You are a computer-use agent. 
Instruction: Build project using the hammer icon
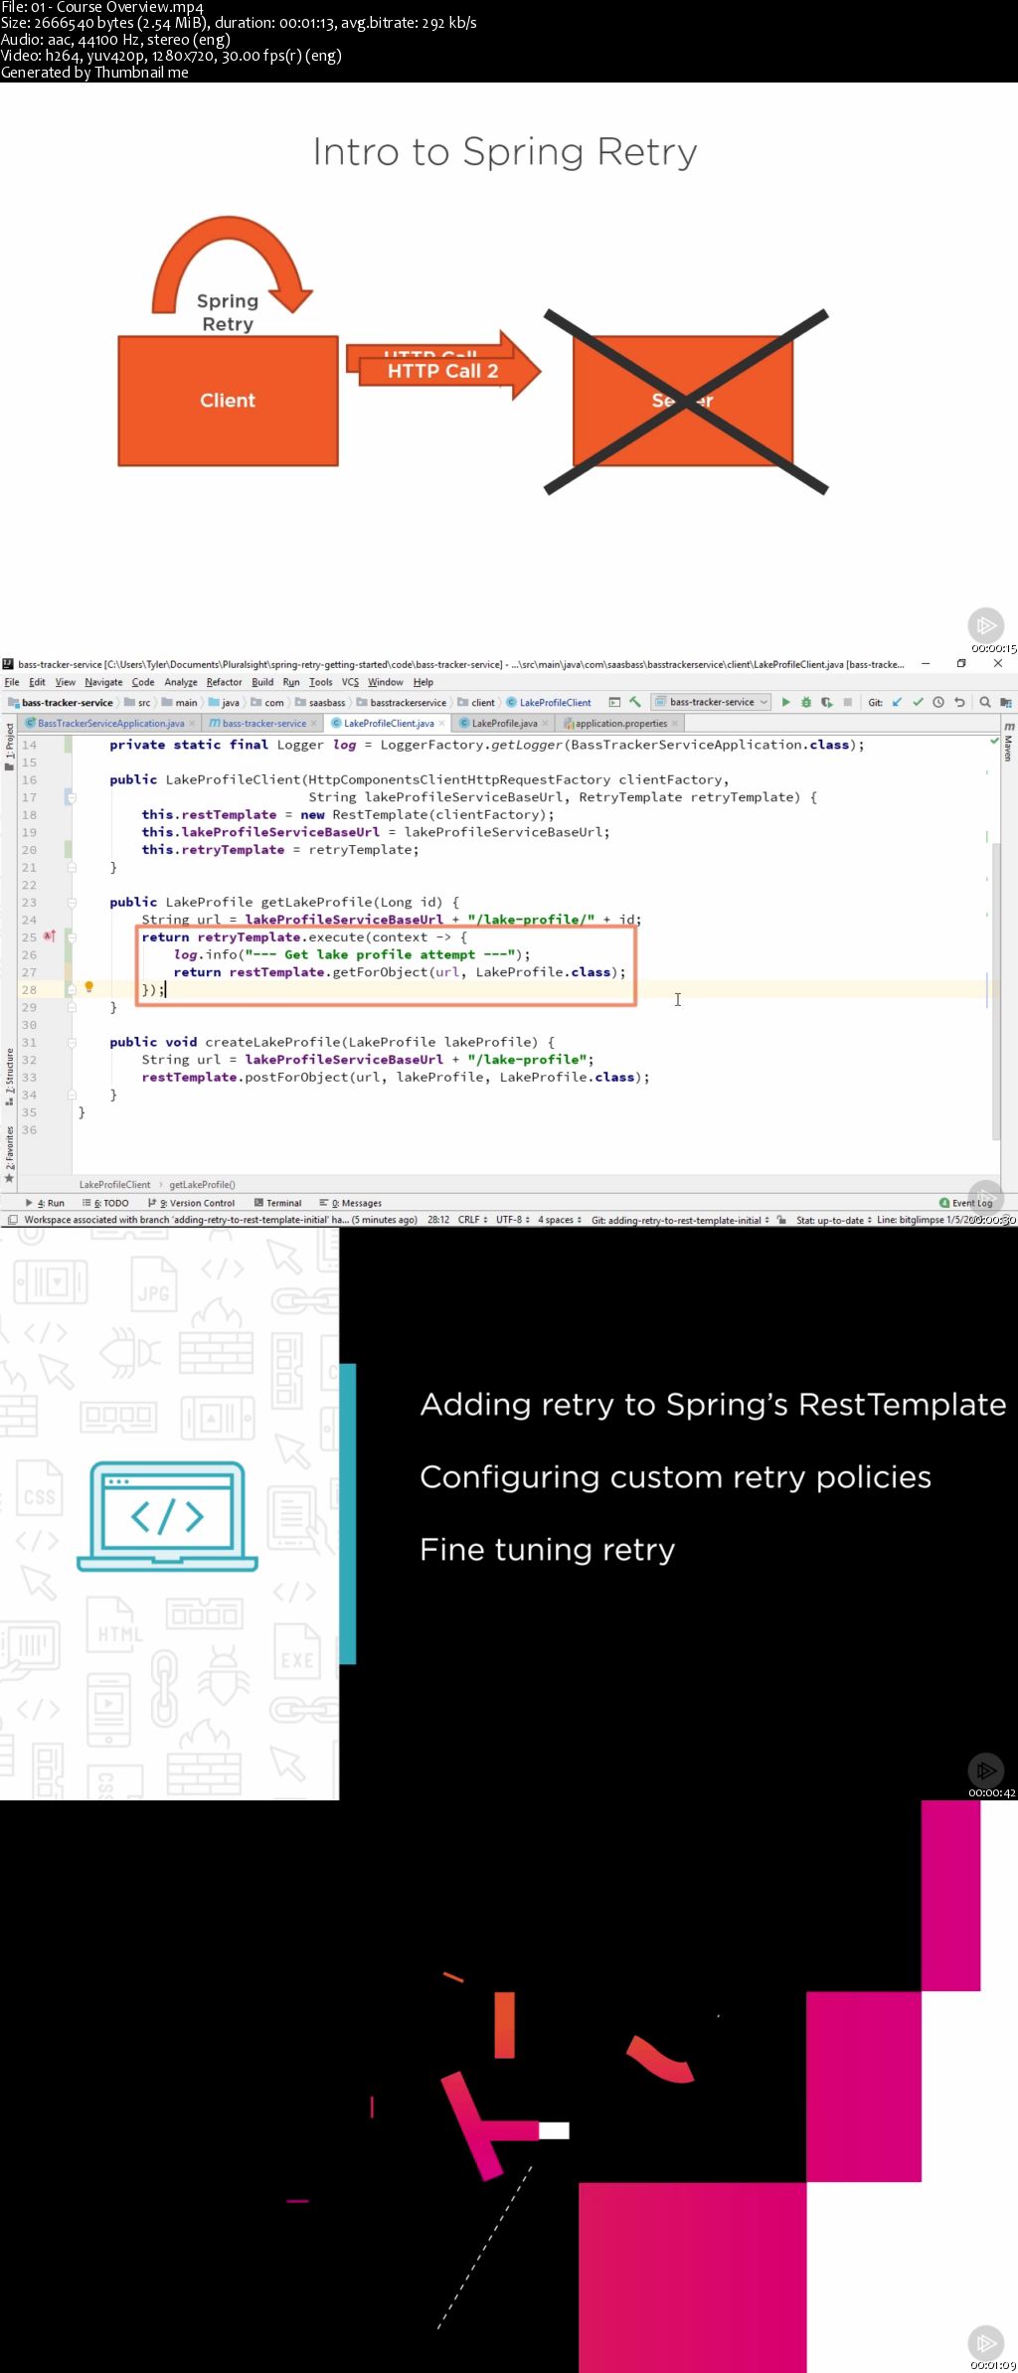coord(634,702)
